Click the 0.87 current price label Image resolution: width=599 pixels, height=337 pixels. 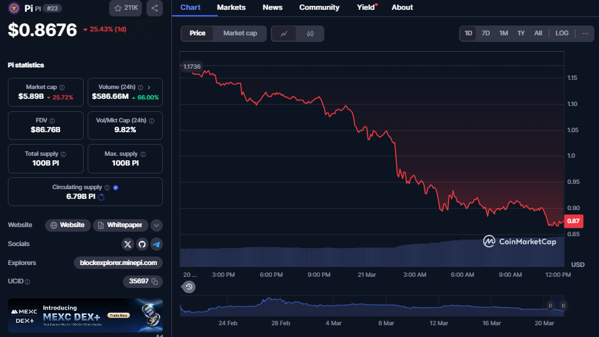tap(573, 221)
